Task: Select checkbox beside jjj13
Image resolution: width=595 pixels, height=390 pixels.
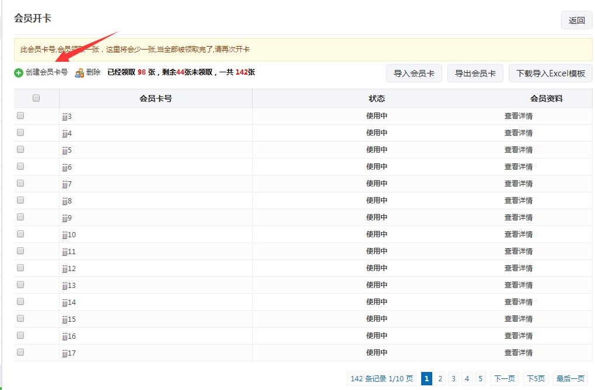Action: [x=20, y=284]
